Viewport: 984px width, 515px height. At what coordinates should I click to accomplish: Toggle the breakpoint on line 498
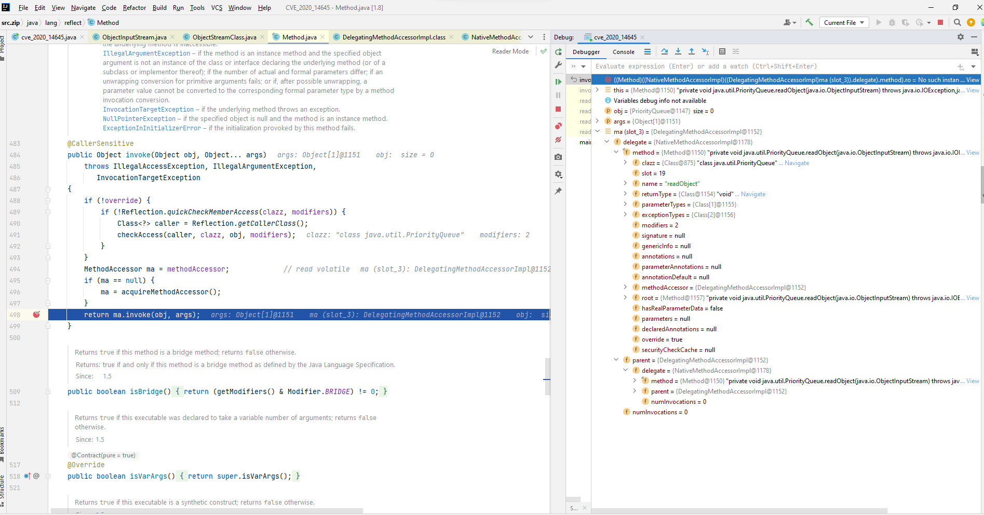tap(36, 315)
